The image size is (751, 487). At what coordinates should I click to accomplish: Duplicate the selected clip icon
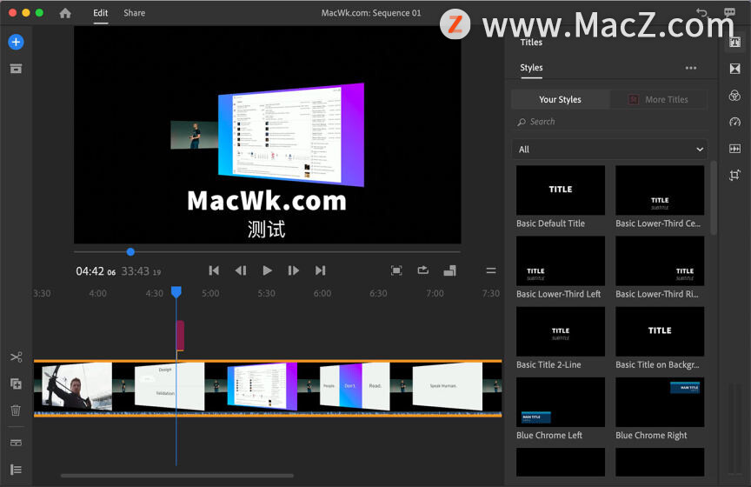[x=16, y=384]
